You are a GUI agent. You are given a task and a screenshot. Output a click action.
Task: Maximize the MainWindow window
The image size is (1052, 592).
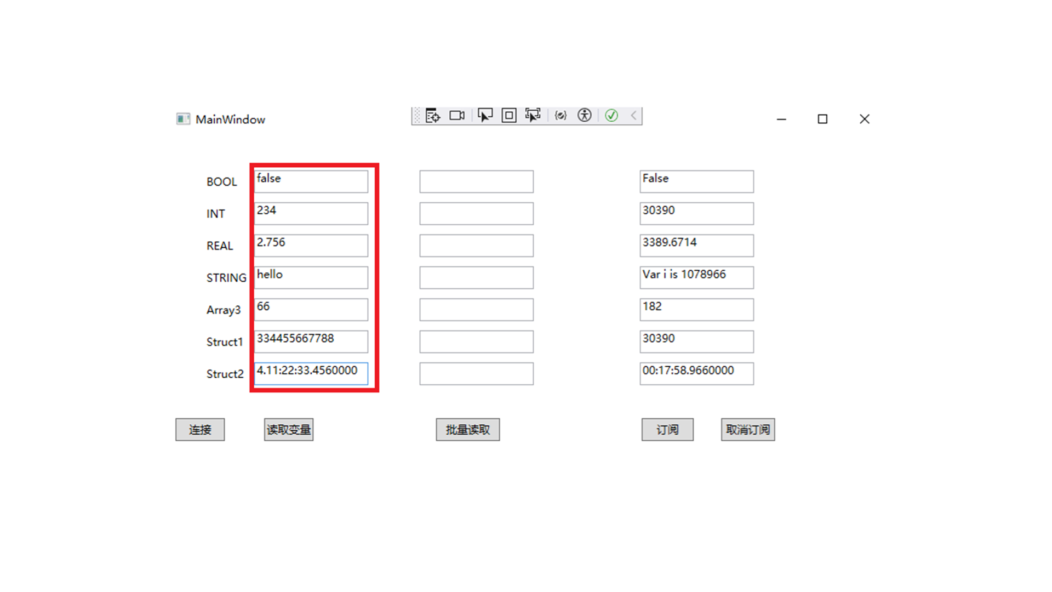(x=822, y=119)
